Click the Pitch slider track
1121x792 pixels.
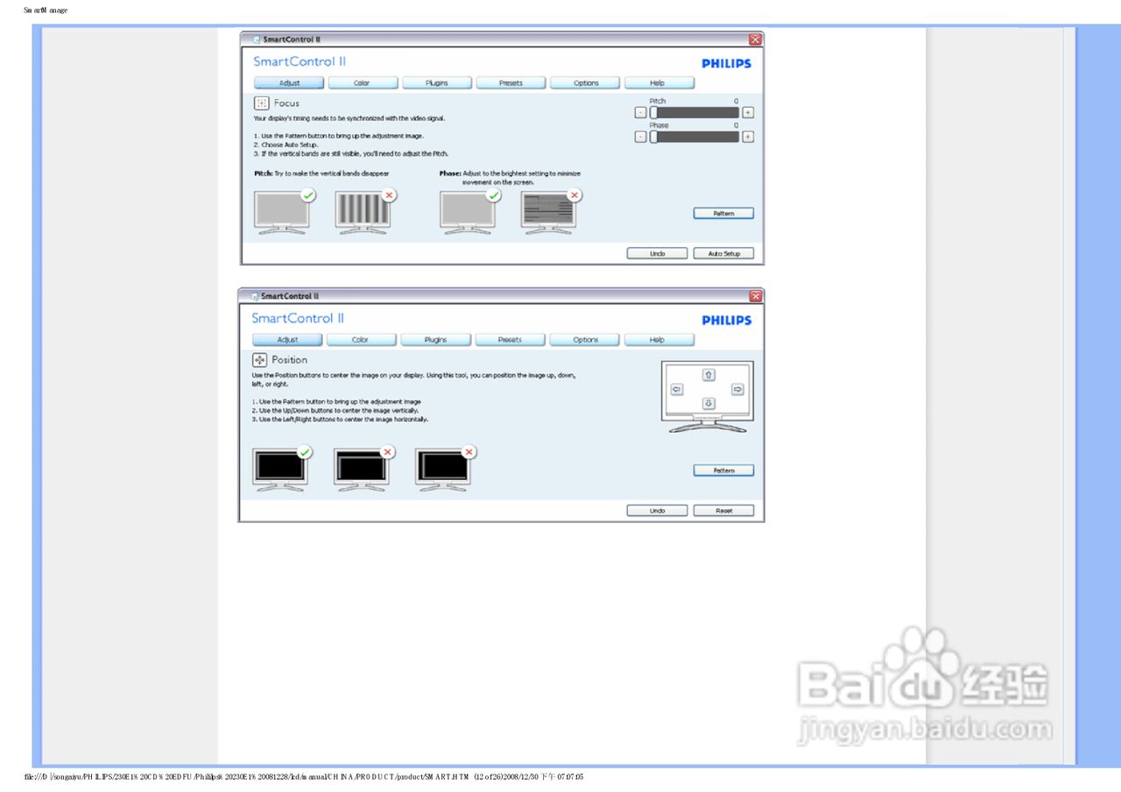click(694, 112)
